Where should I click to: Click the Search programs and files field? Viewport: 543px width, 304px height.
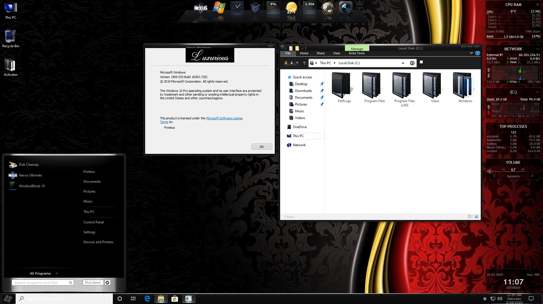pos(43,283)
